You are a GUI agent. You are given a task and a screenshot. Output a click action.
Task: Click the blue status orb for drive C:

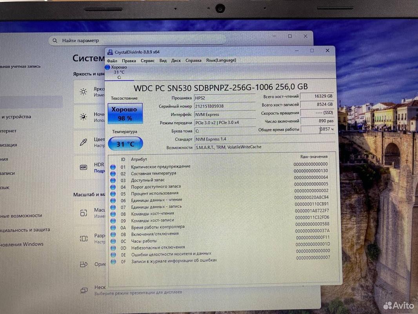[107, 68]
